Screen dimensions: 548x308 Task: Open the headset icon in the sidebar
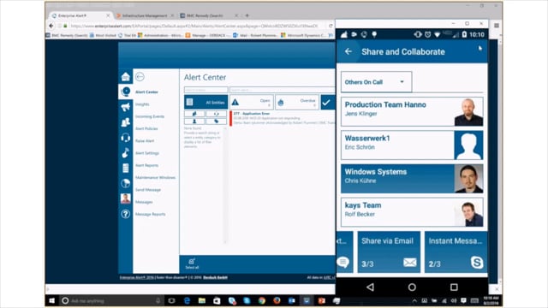(126, 138)
